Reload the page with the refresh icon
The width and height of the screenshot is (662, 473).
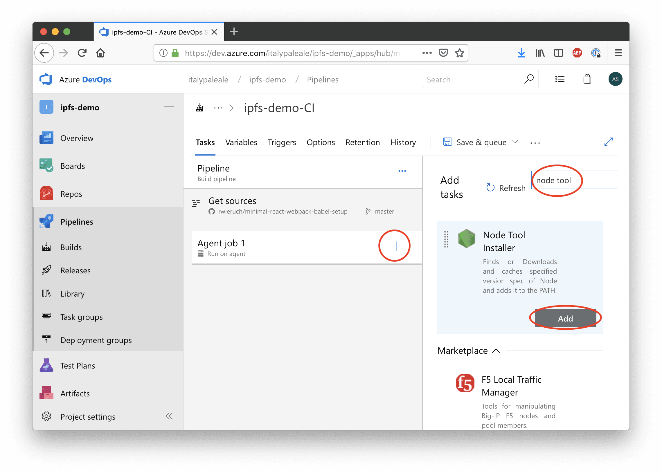point(82,53)
